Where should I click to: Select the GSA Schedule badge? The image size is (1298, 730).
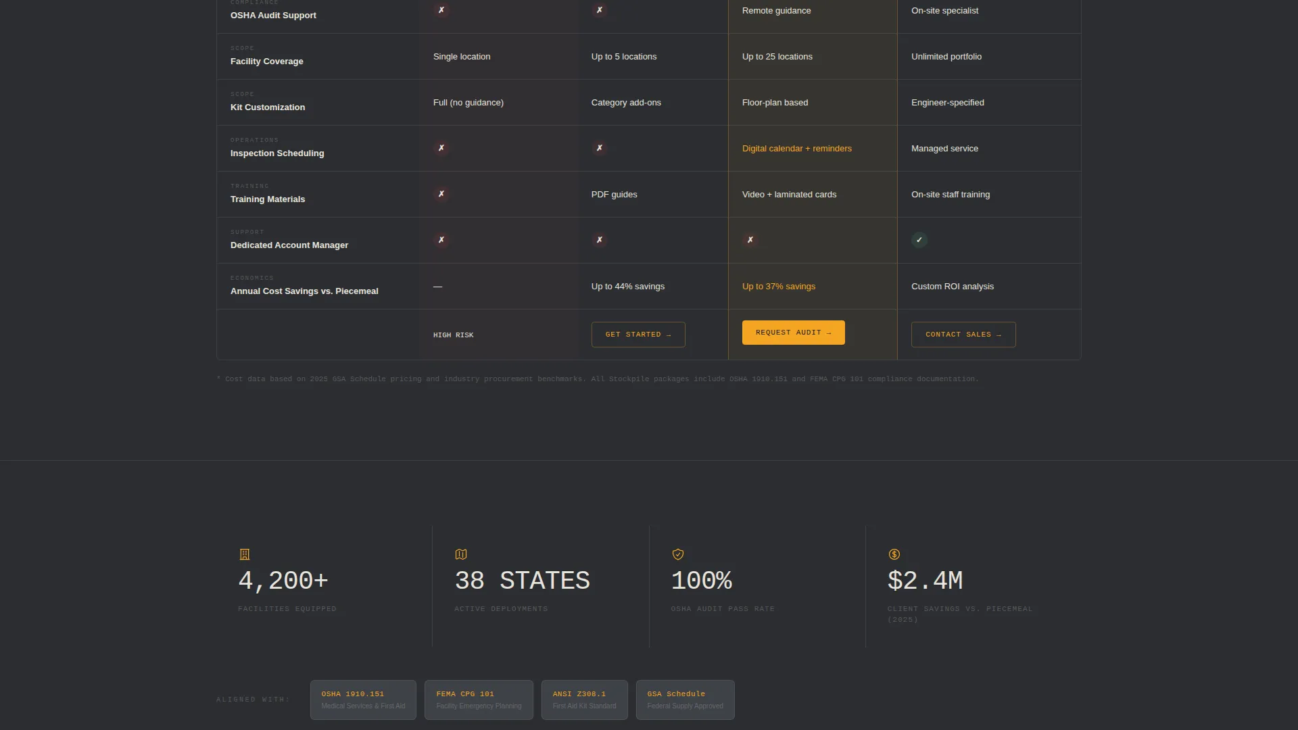(x=685, y=700)
